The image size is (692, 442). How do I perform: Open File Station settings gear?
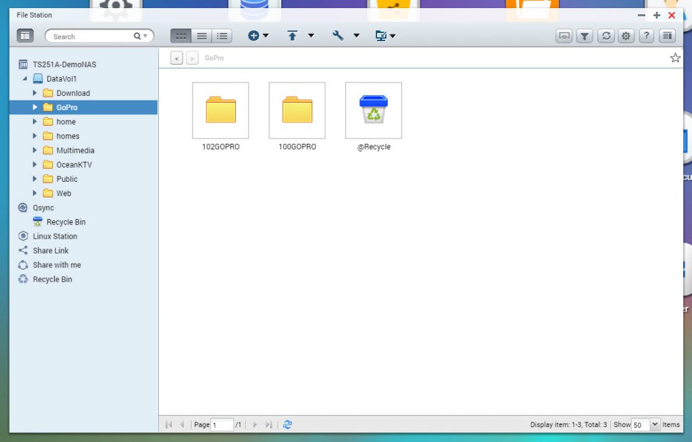[x=626, y=36]
